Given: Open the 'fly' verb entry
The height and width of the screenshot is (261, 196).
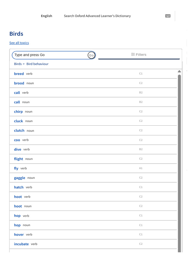Looking at the screenshot, I should click(16, 168).
